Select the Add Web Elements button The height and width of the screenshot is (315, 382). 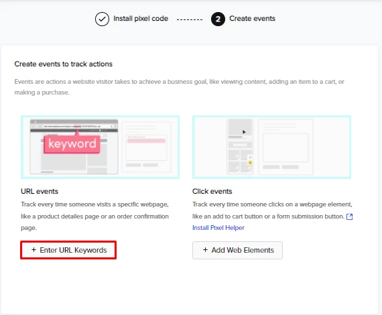[237, 250]
